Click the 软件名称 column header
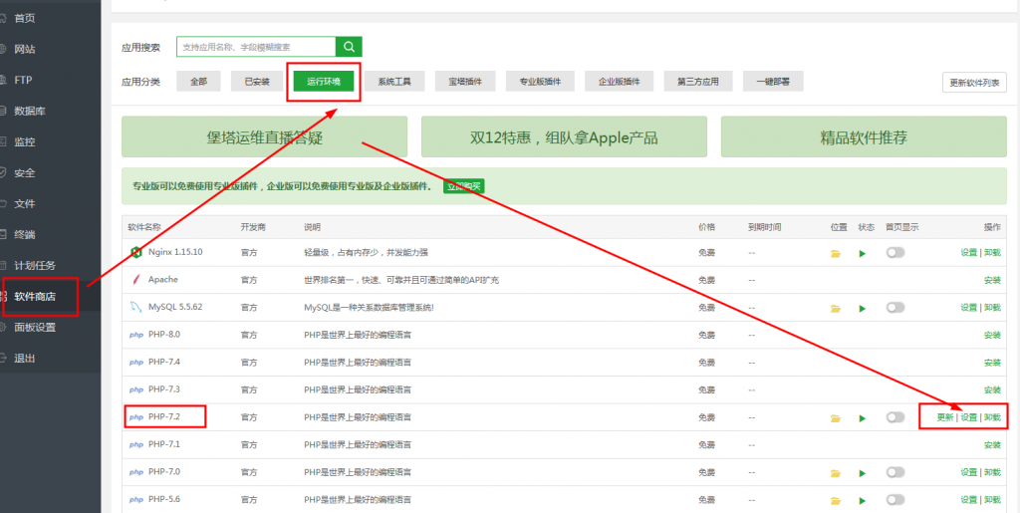1020x513 pixels. 144,227
